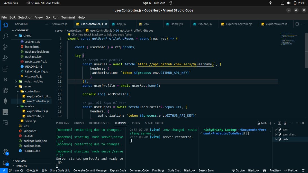Screen dimensions: 308x173
Task: Open notifications bell in status bar
Action: tap(303, 170)
